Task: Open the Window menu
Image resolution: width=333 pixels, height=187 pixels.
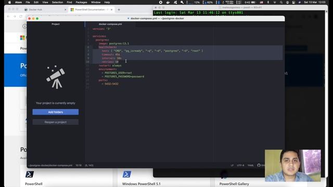Action: pos(96,2)
